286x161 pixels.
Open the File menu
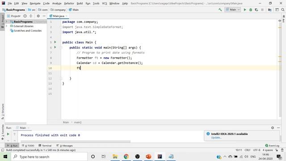coord(10,3)
